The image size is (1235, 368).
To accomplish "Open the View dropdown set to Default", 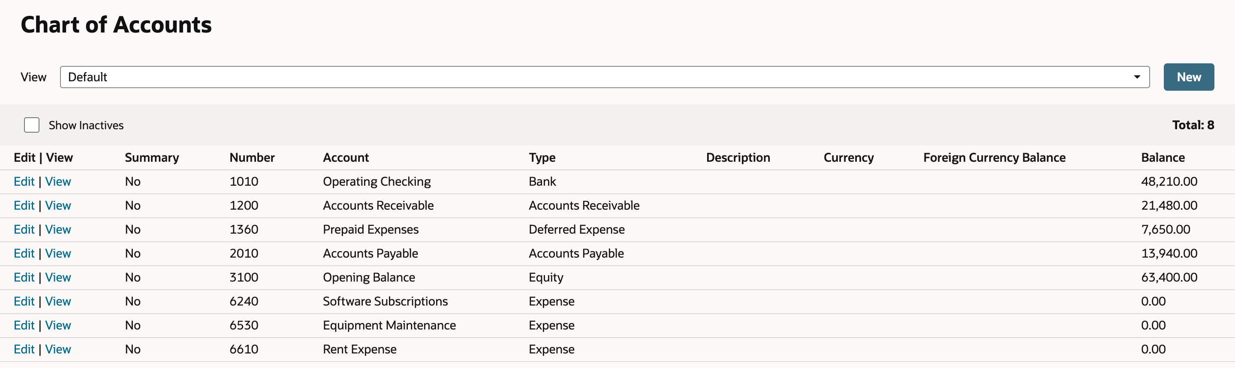I will pyautogui.click(x=605, y=77).
